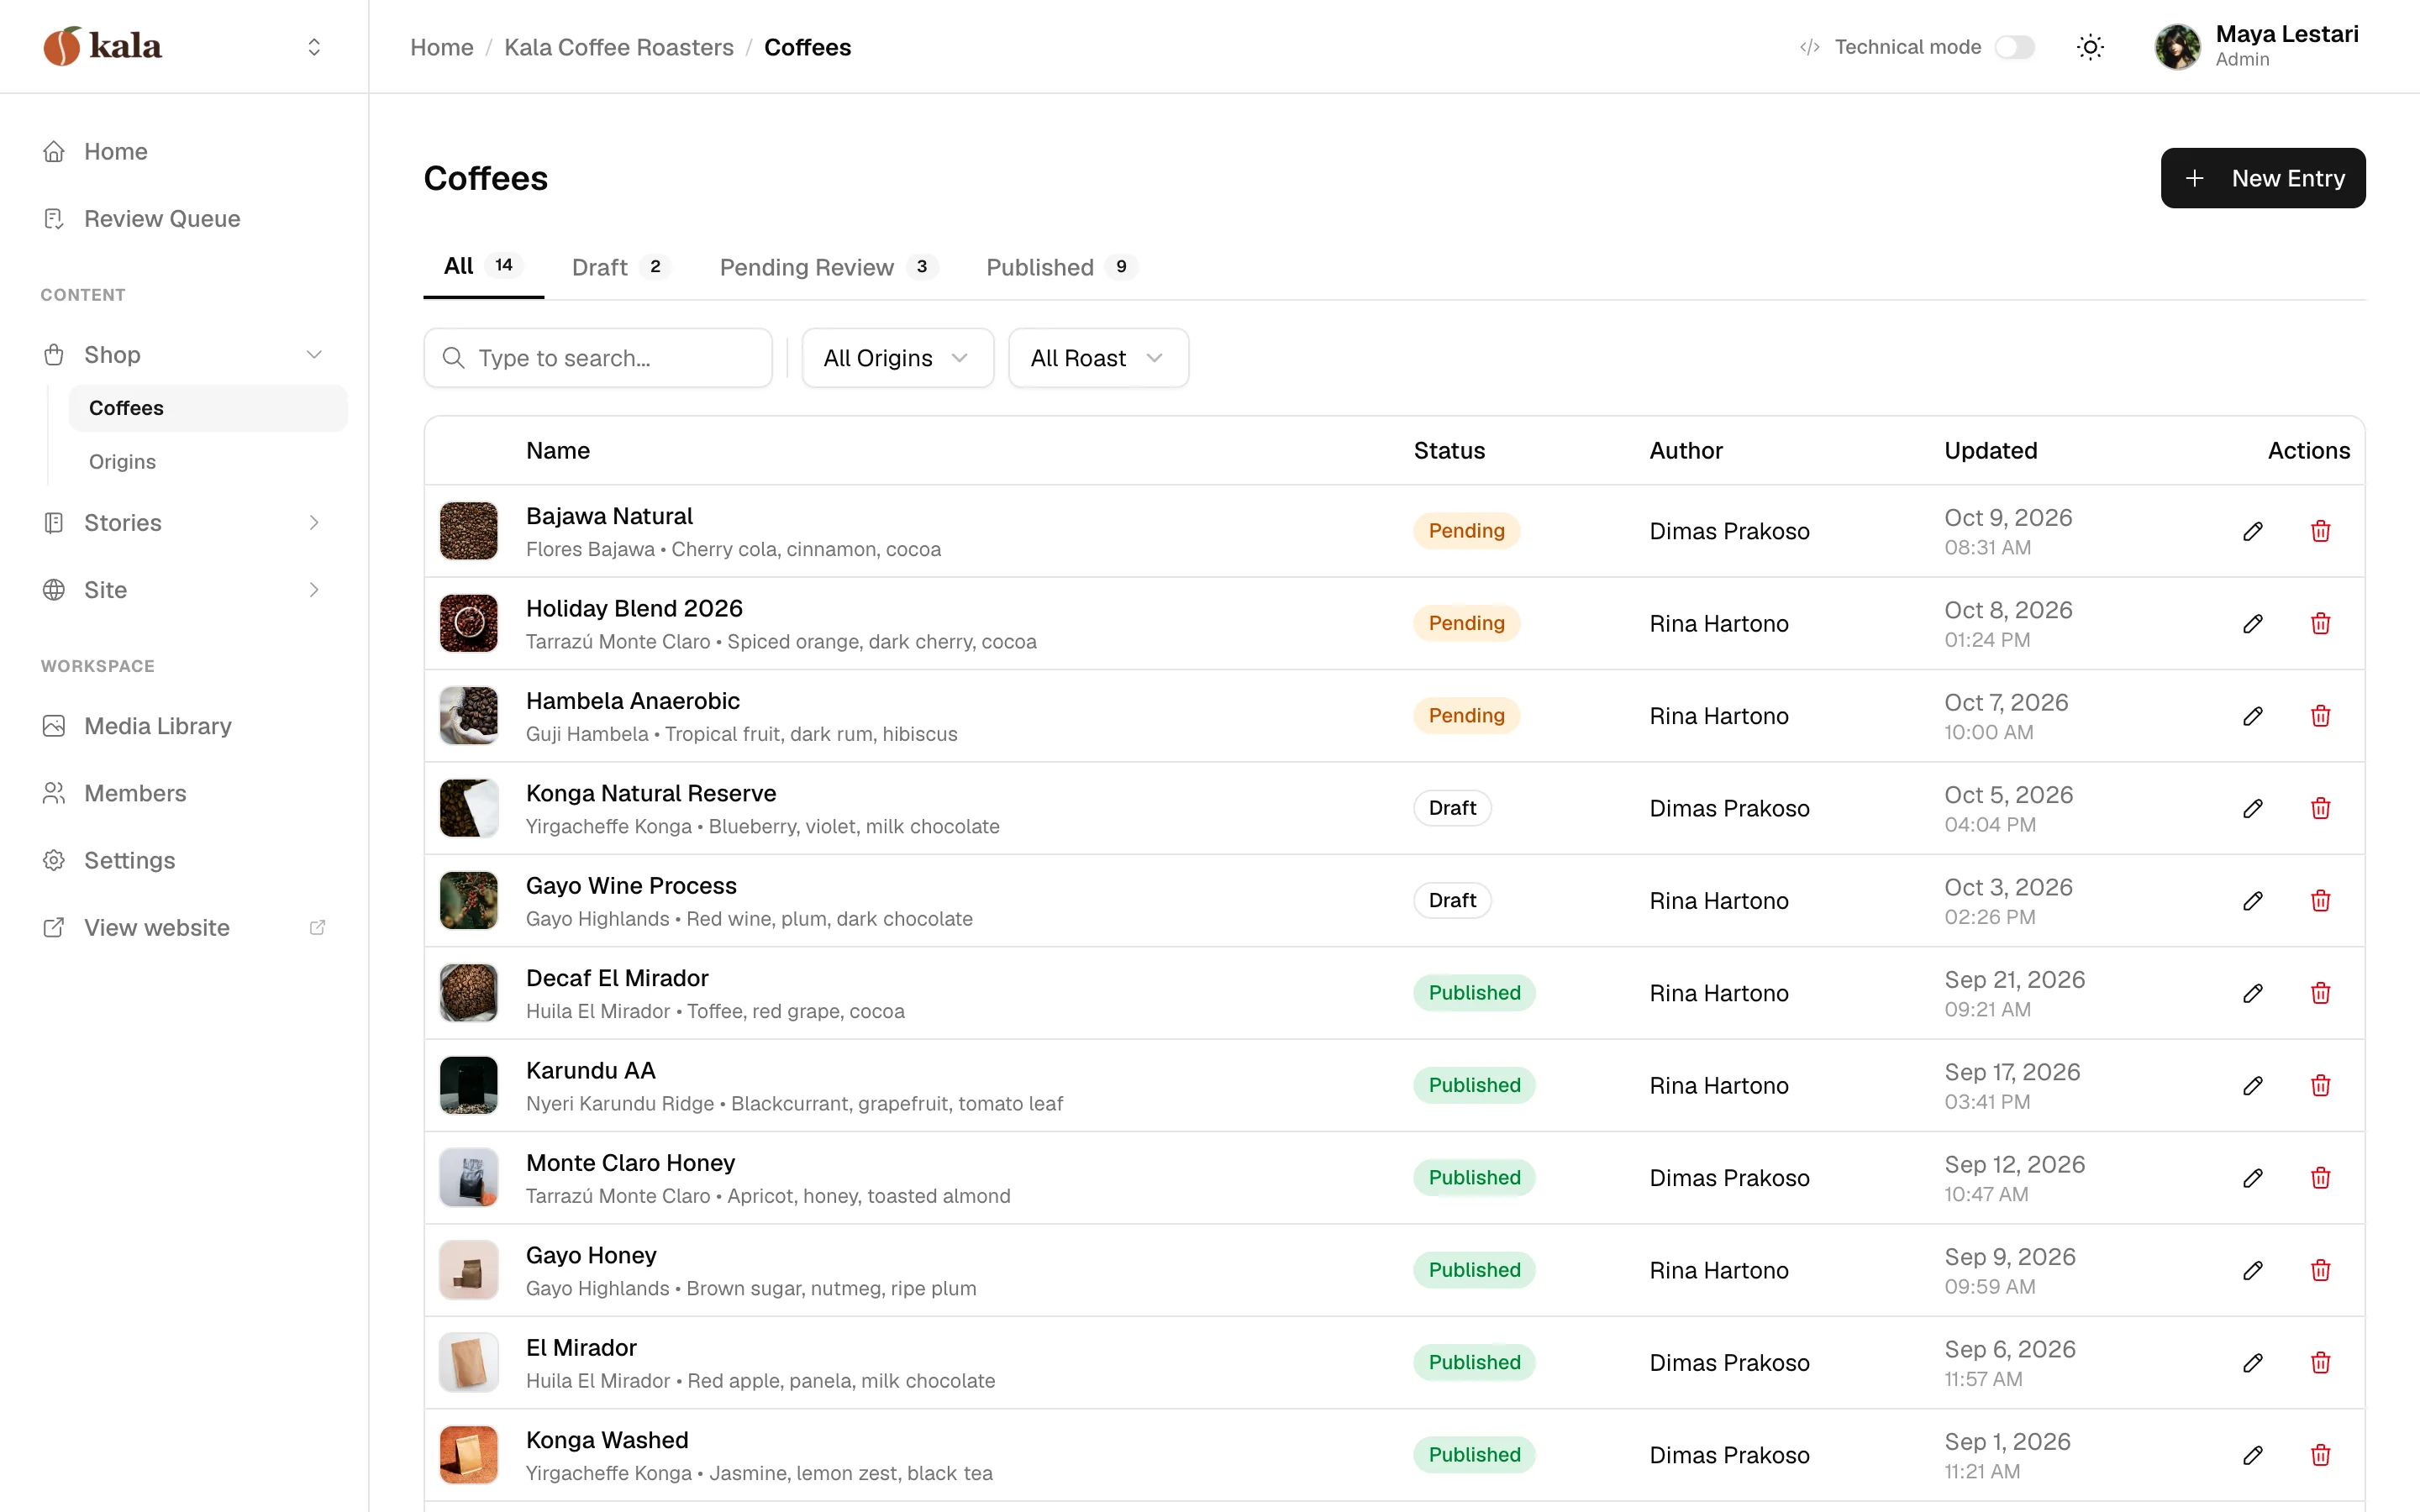Screen dimensions: 2420x1512
Task: Open Kala Coffee Roasters breadcrumb
Action: tap(618, 47)
